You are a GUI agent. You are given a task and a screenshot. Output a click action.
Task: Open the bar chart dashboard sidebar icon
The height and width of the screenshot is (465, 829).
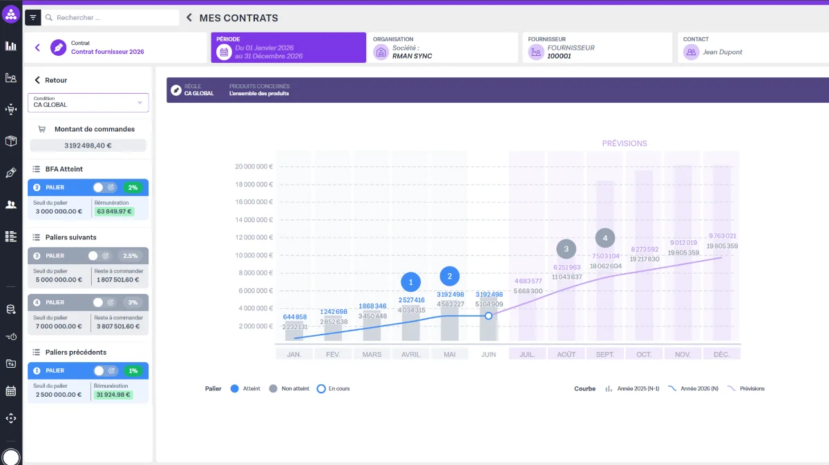pos(11,46)
